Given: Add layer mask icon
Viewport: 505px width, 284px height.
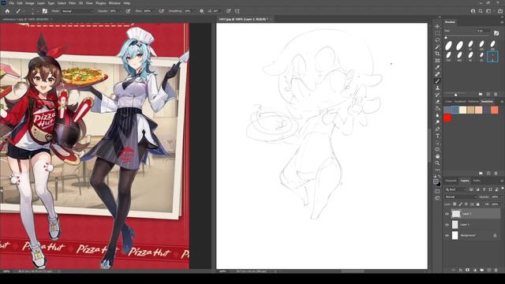Looking at the screenshot, I should click(468, 270).
